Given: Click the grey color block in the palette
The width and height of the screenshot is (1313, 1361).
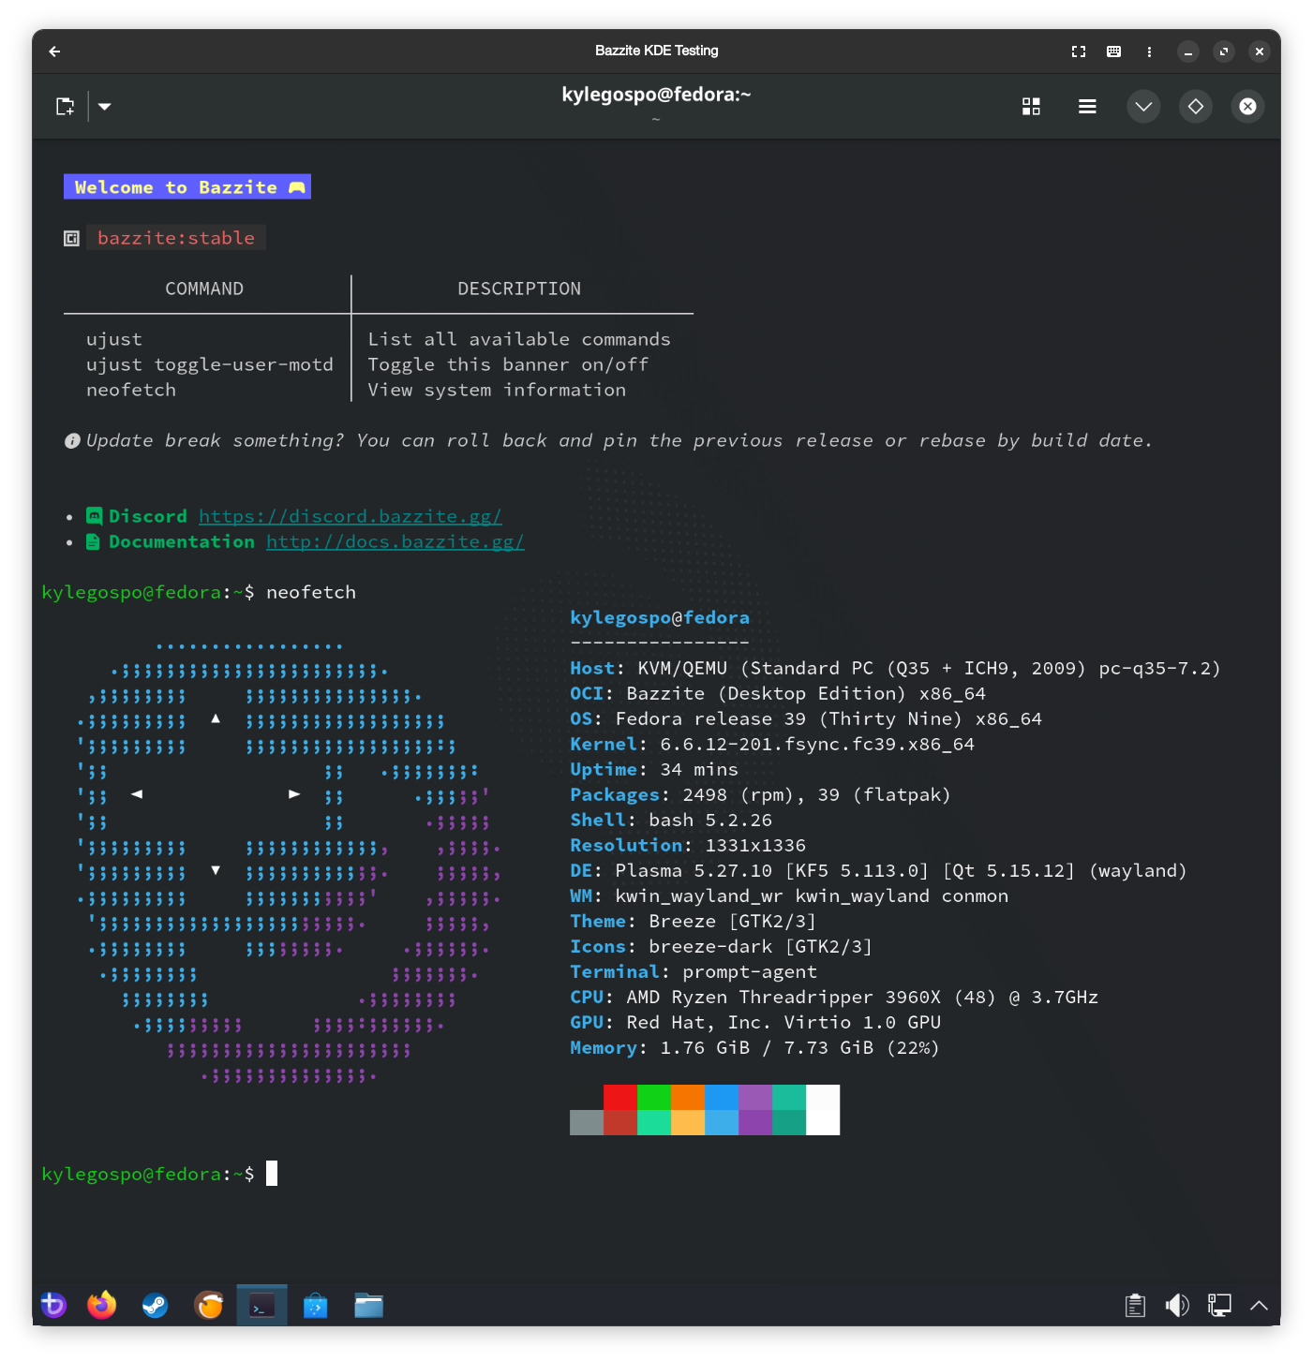Looking at the screenshot, I should (x=587, y=1122).
